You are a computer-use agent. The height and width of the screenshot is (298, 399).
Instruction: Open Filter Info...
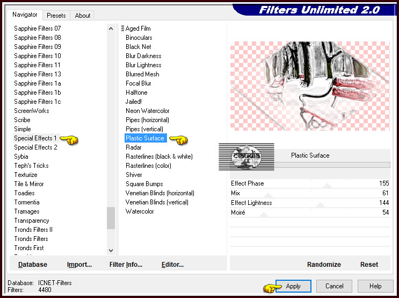tap(126, 265)
